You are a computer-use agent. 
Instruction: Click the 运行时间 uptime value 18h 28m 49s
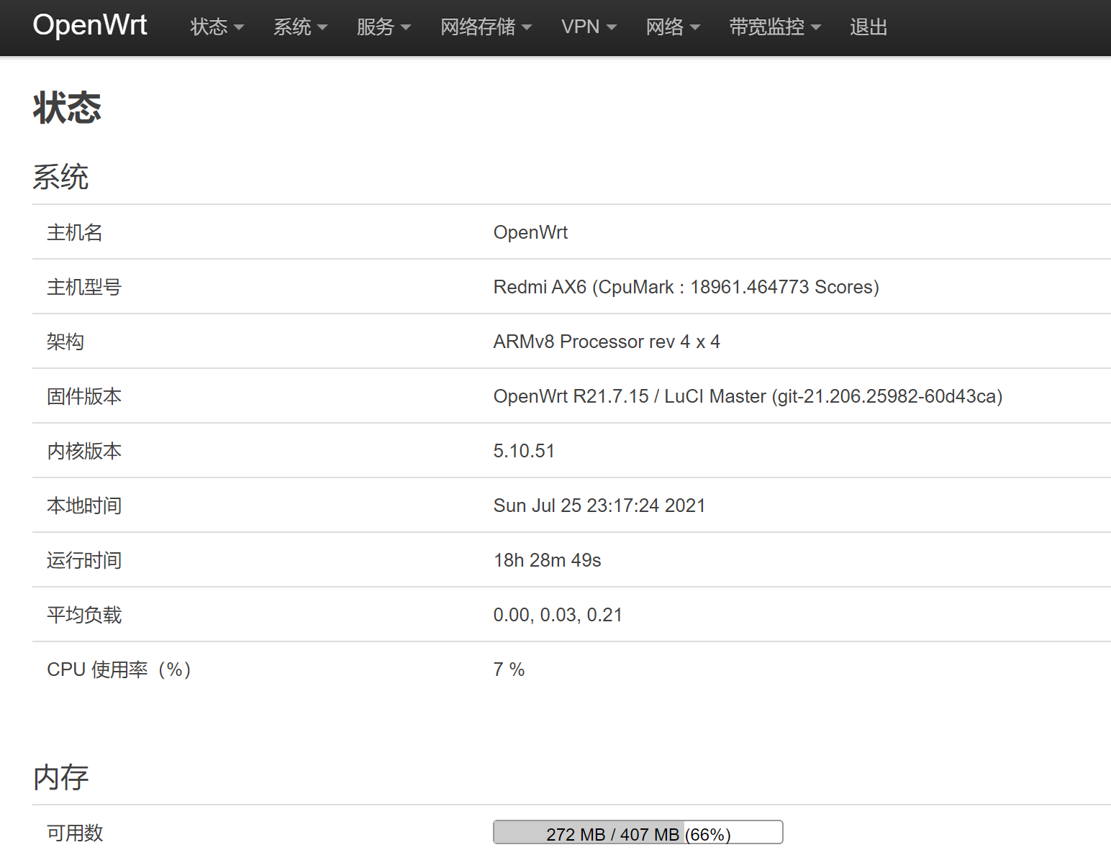point(547,560)
